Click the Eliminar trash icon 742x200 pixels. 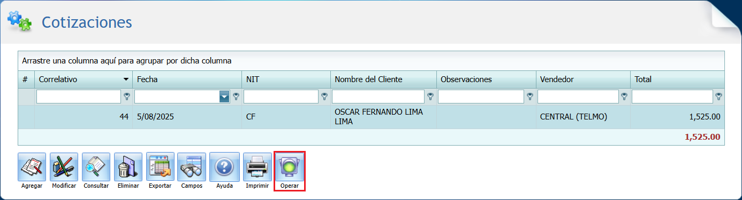128,167
